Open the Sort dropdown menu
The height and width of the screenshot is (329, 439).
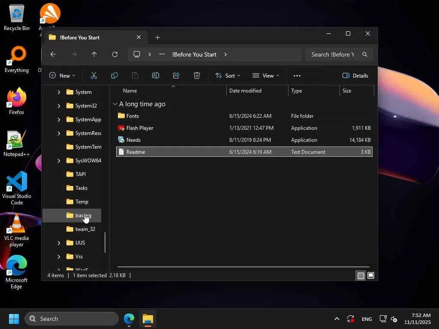click(228, 75)
